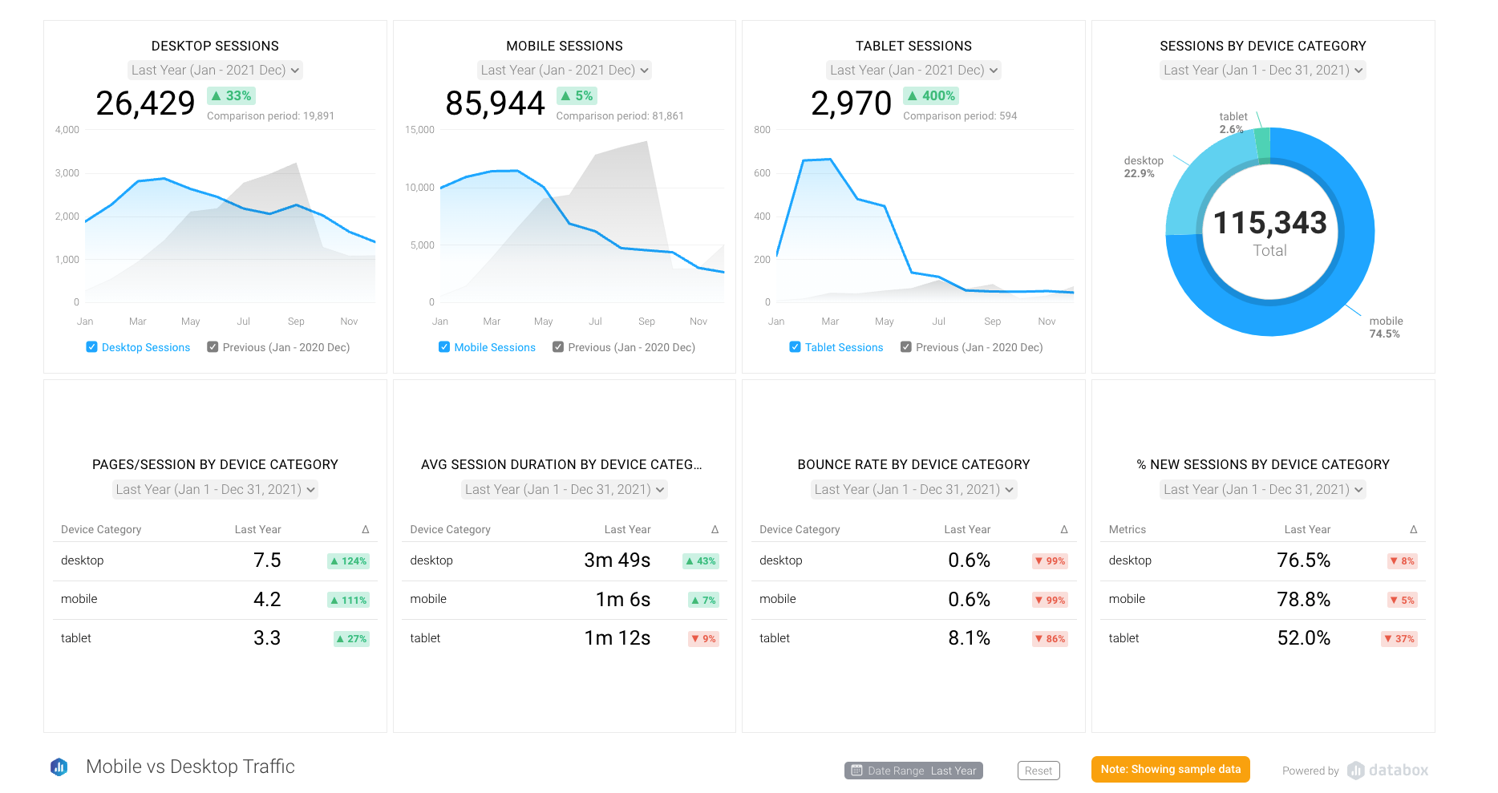
Task: Click Comparison period: 19,891 text
Action: click(270, 116)
